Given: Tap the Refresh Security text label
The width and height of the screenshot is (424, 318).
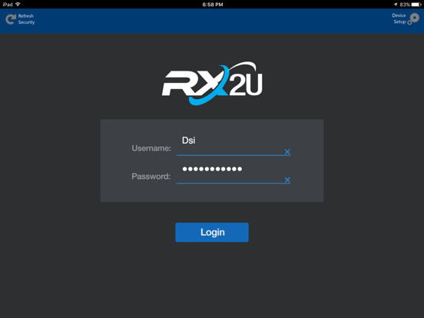Looking at the screenshot, I should point(26,19).
